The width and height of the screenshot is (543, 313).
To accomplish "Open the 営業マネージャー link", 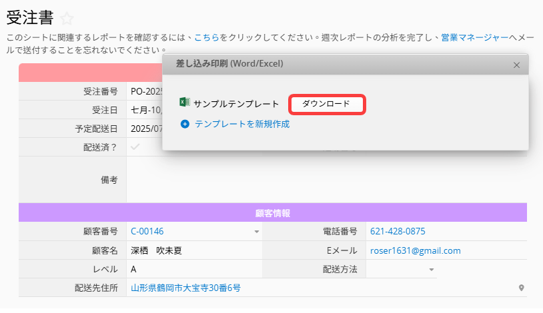I will [x=474, y=38].
